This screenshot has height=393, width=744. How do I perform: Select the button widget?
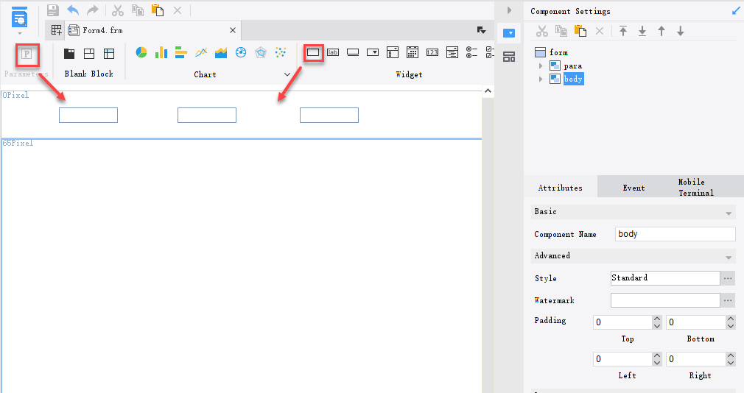click(353, 53)
